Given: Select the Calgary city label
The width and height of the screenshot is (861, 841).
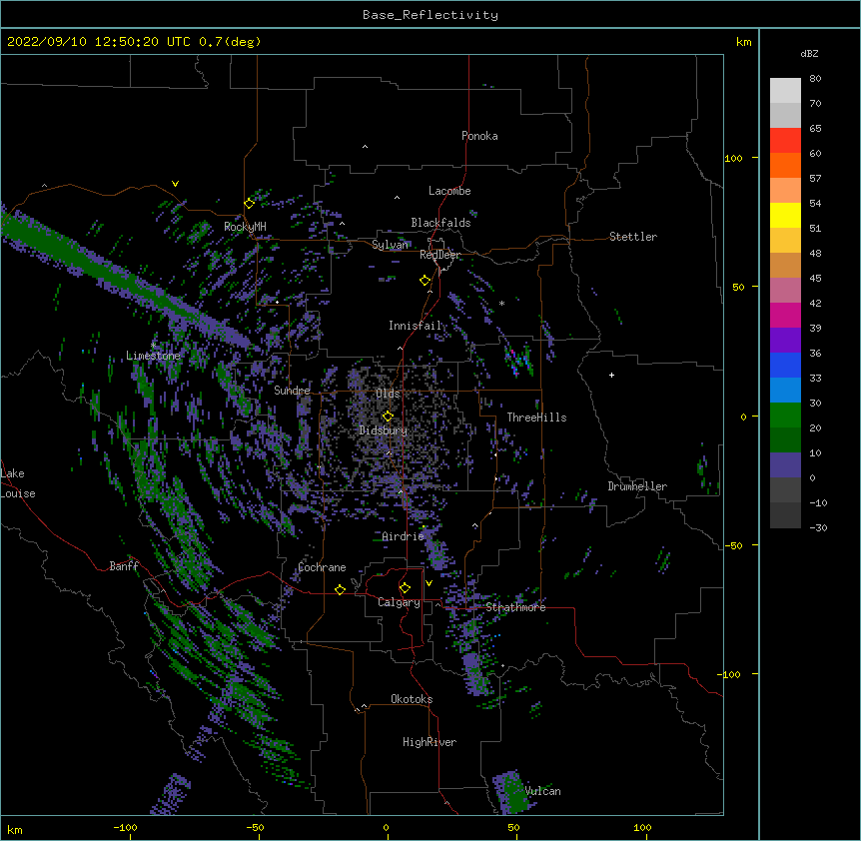Looking at the screenshot, I should click(399, 602).
